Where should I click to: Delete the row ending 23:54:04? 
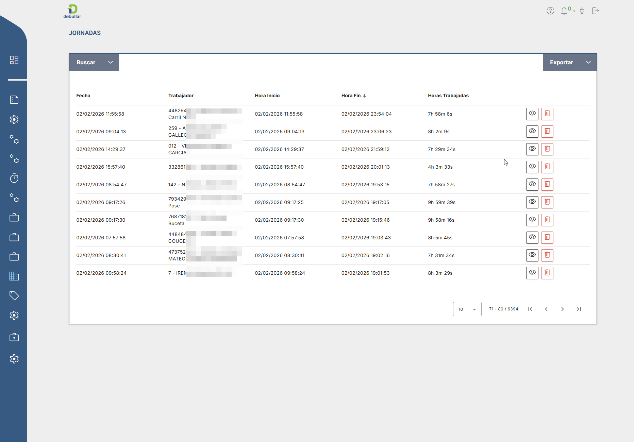pyautogui.click(x=547, y=114)
